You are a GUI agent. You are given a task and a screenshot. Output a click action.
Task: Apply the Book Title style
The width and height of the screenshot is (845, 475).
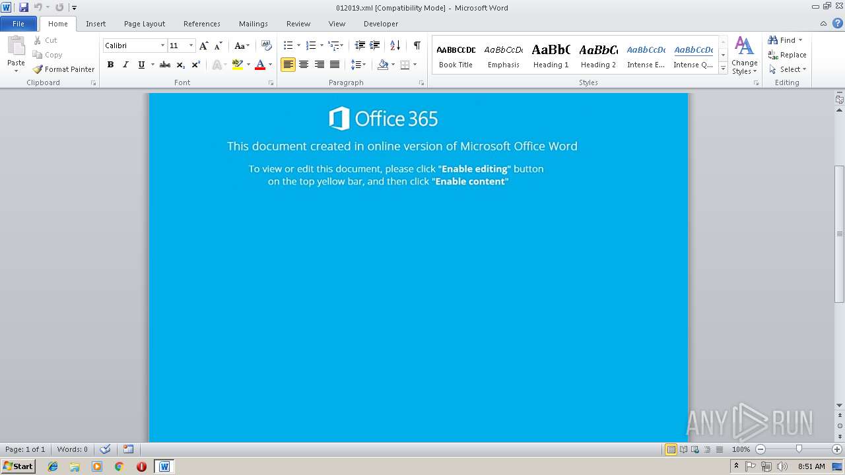pyautogui.click(x=456, y=55)
